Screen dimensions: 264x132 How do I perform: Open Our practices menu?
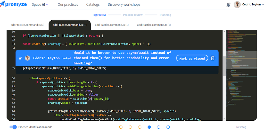[x=68, y=5]
